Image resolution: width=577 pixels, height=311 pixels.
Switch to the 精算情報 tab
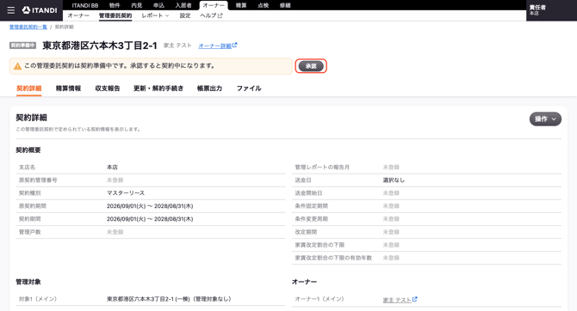[x=68, y=88]
